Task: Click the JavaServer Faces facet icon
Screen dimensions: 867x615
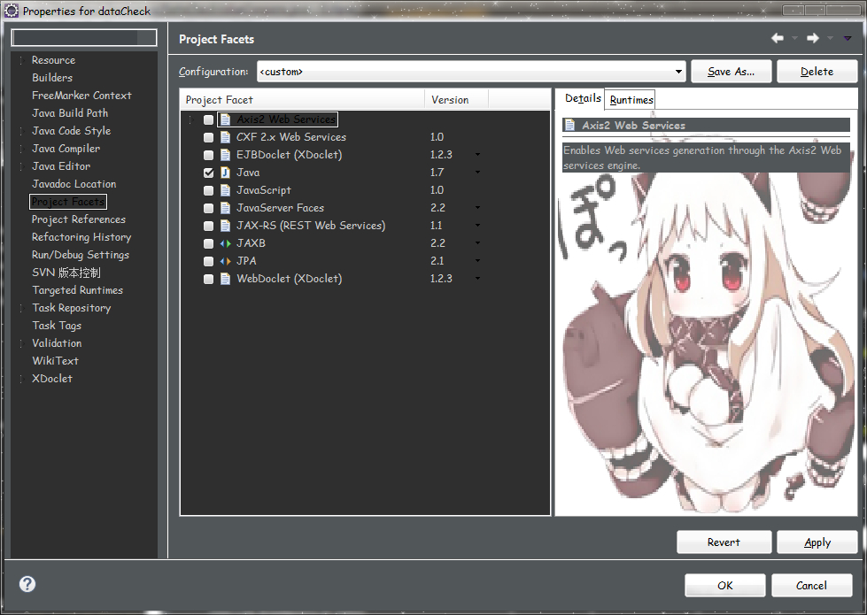Action: (x=225, y=208)
